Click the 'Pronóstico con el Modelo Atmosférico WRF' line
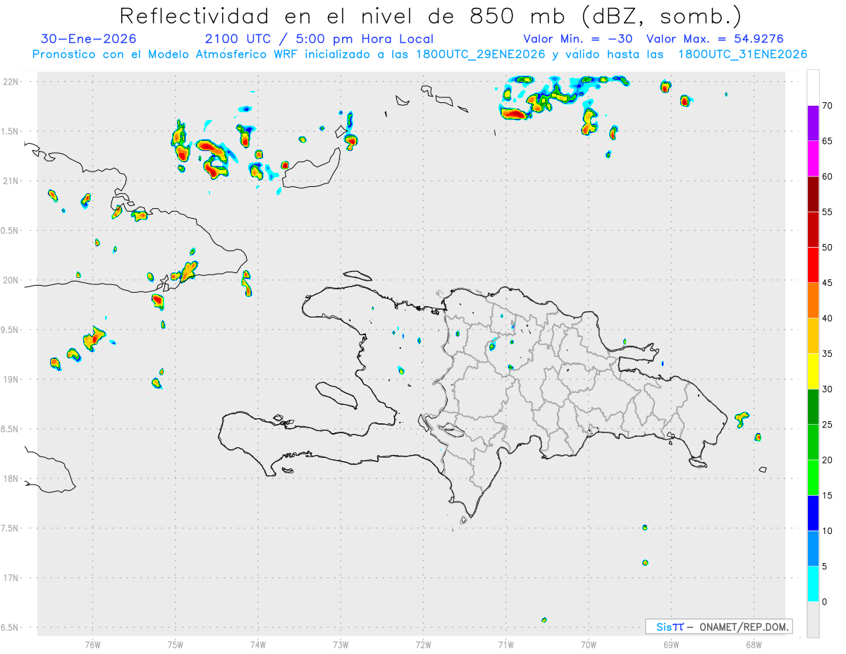Viewport: 846px width, 654px height. [419, 54]
